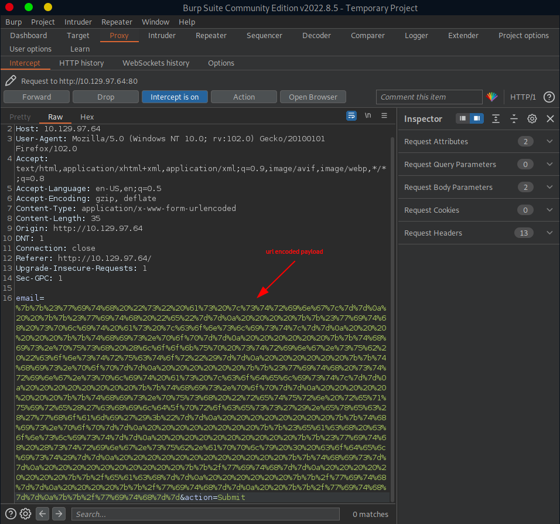This screenshot has height=524, width=560.
Task: Expand Request Body Parameters section
Action: pyautogui.click(x=549, y=187)
